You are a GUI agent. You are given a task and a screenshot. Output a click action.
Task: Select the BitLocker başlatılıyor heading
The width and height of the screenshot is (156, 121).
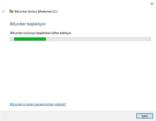coord(28,24)
